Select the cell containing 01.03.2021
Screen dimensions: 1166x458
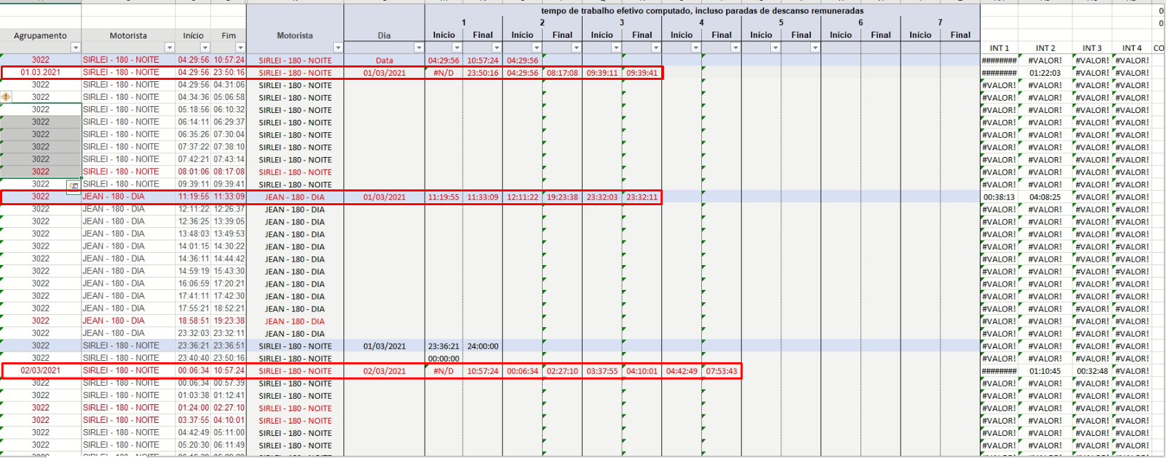[x=41, y=72]
